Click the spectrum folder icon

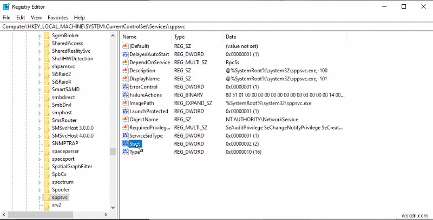tap(47, 182)
